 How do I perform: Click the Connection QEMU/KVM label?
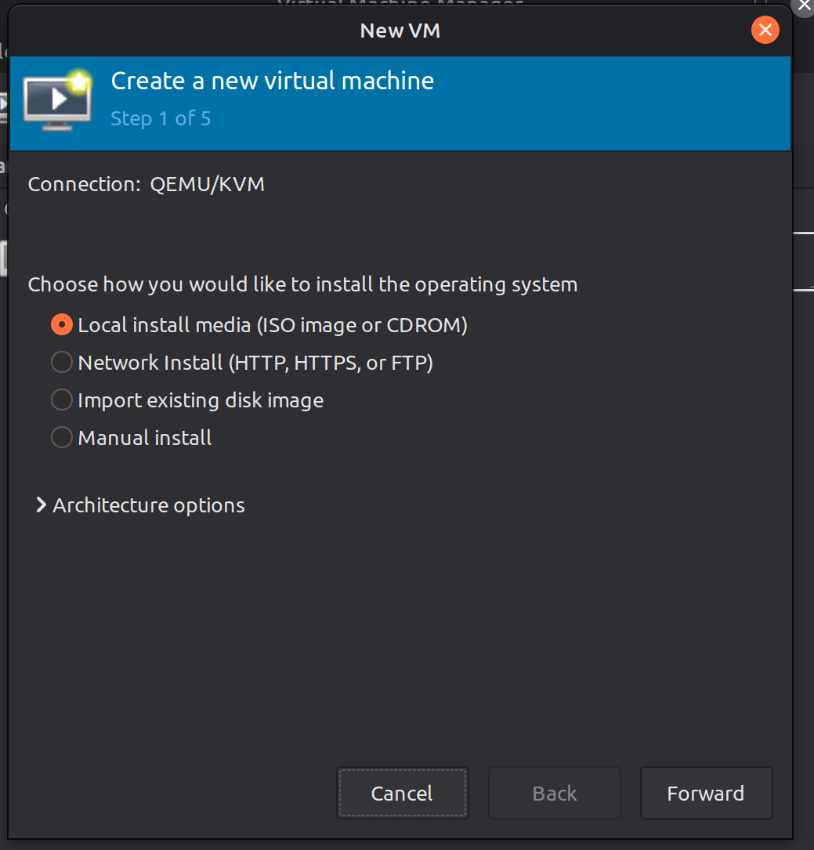pyautogui.click(x=147, y=184)
